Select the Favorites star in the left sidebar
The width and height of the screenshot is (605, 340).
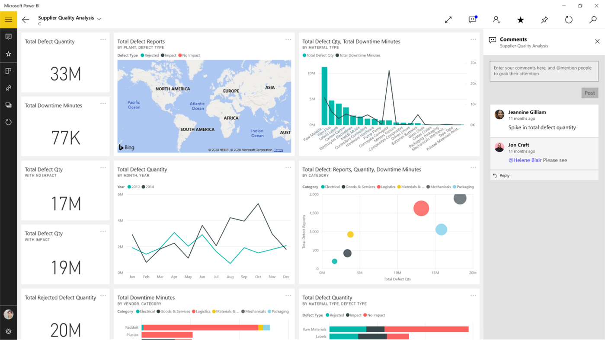coord(8,54)
